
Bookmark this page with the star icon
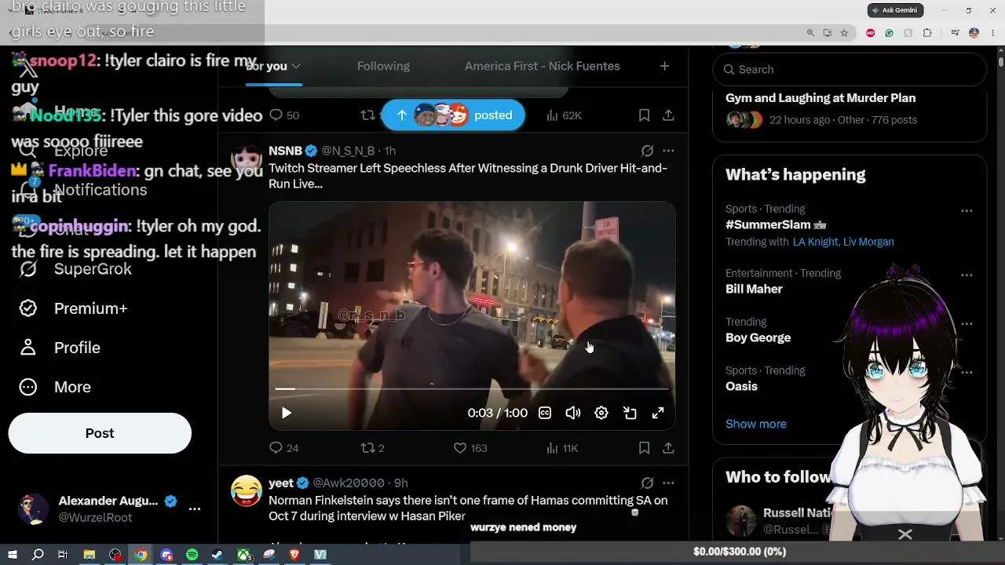coord(844,33)
